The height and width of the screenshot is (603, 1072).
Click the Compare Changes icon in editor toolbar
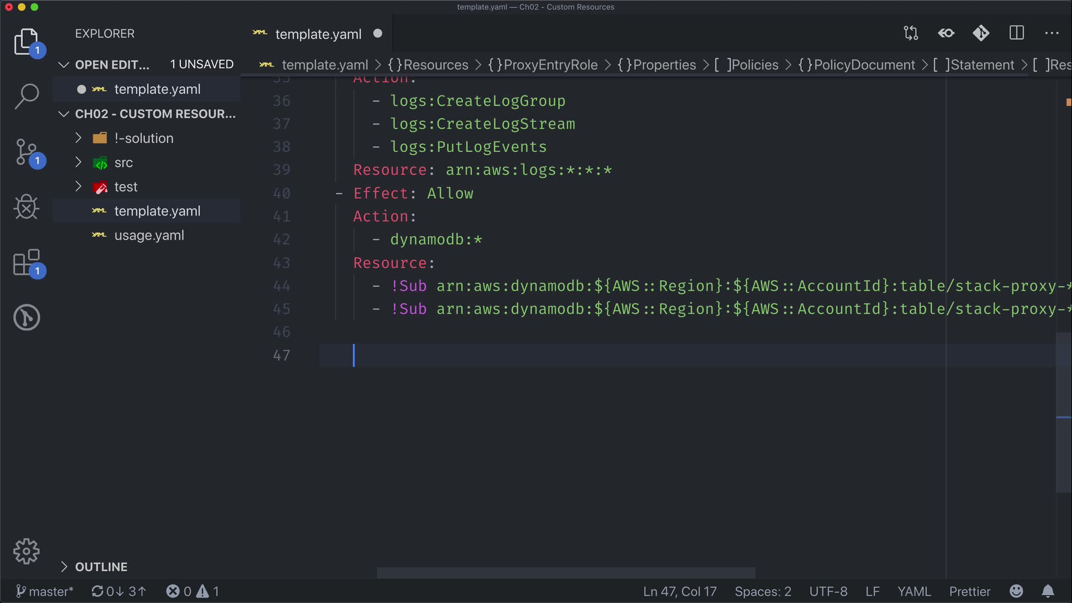tap(911, 33)
